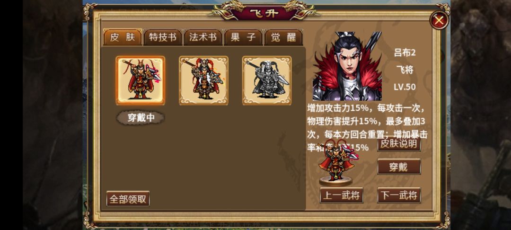Open the 特技书 tab
The height and width of the screenshot is (230, 511).
point(163,37)
